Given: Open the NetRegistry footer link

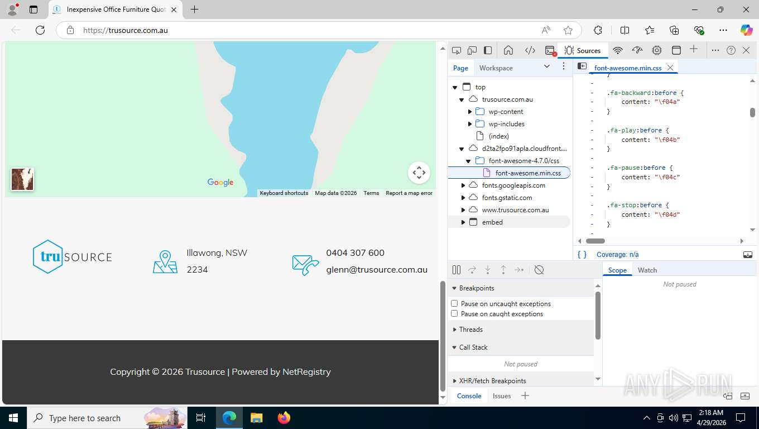Looking at the screenshot, I should 306,371.
